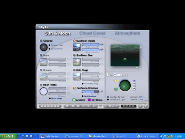Click the green square swatch in Sun Controls
Viewport: 185px width, 139px height.
[116, 89]
